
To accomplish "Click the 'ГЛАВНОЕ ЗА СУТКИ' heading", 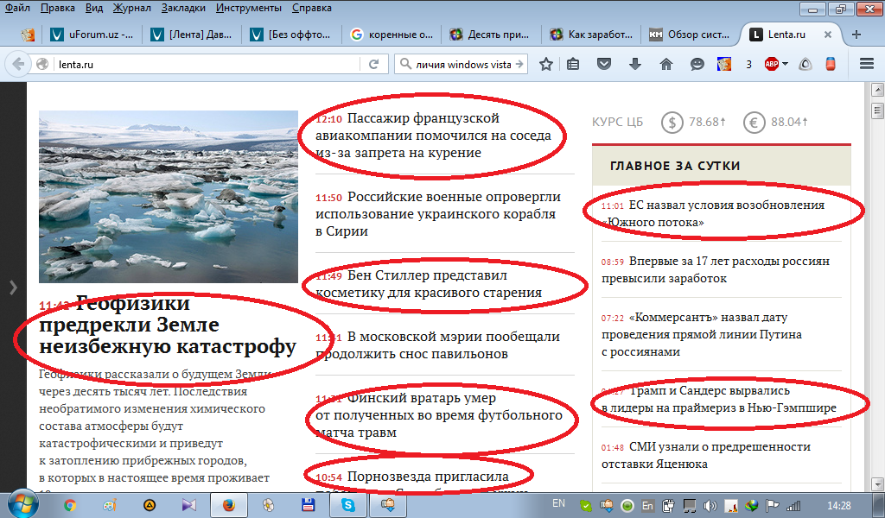I will click(675, 166).
